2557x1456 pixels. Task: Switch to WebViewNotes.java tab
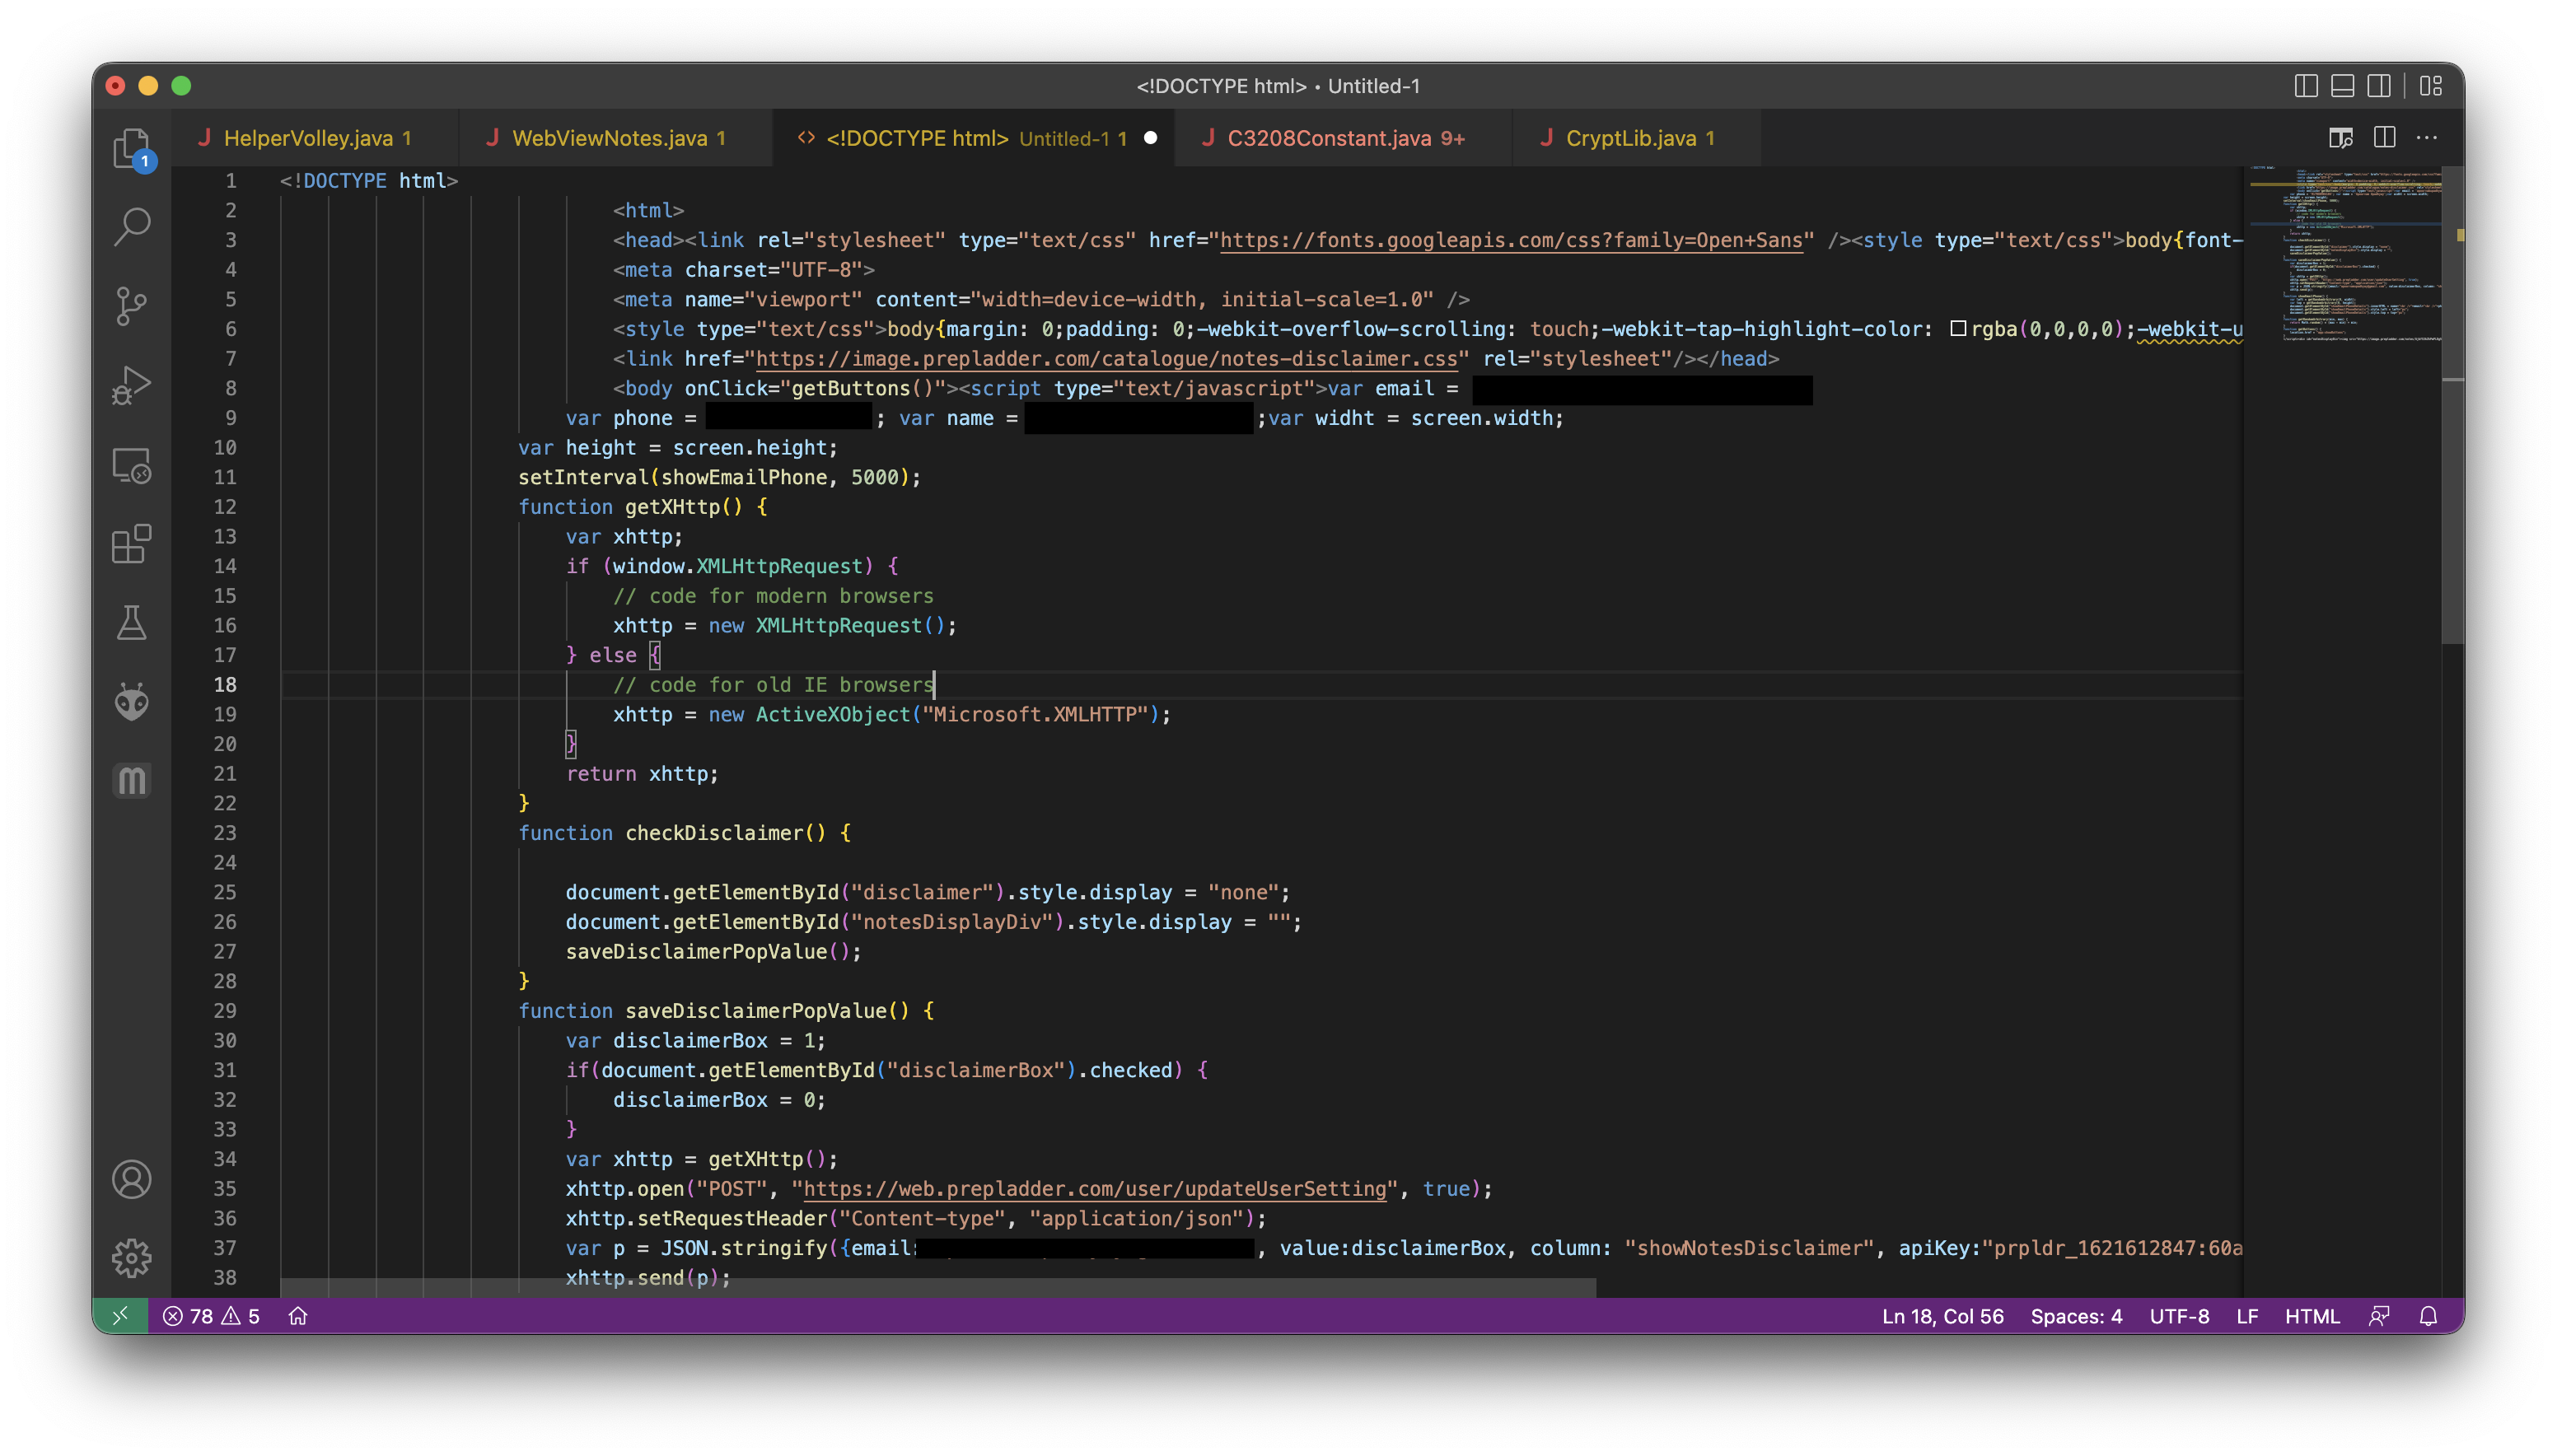tap(615, 138)
